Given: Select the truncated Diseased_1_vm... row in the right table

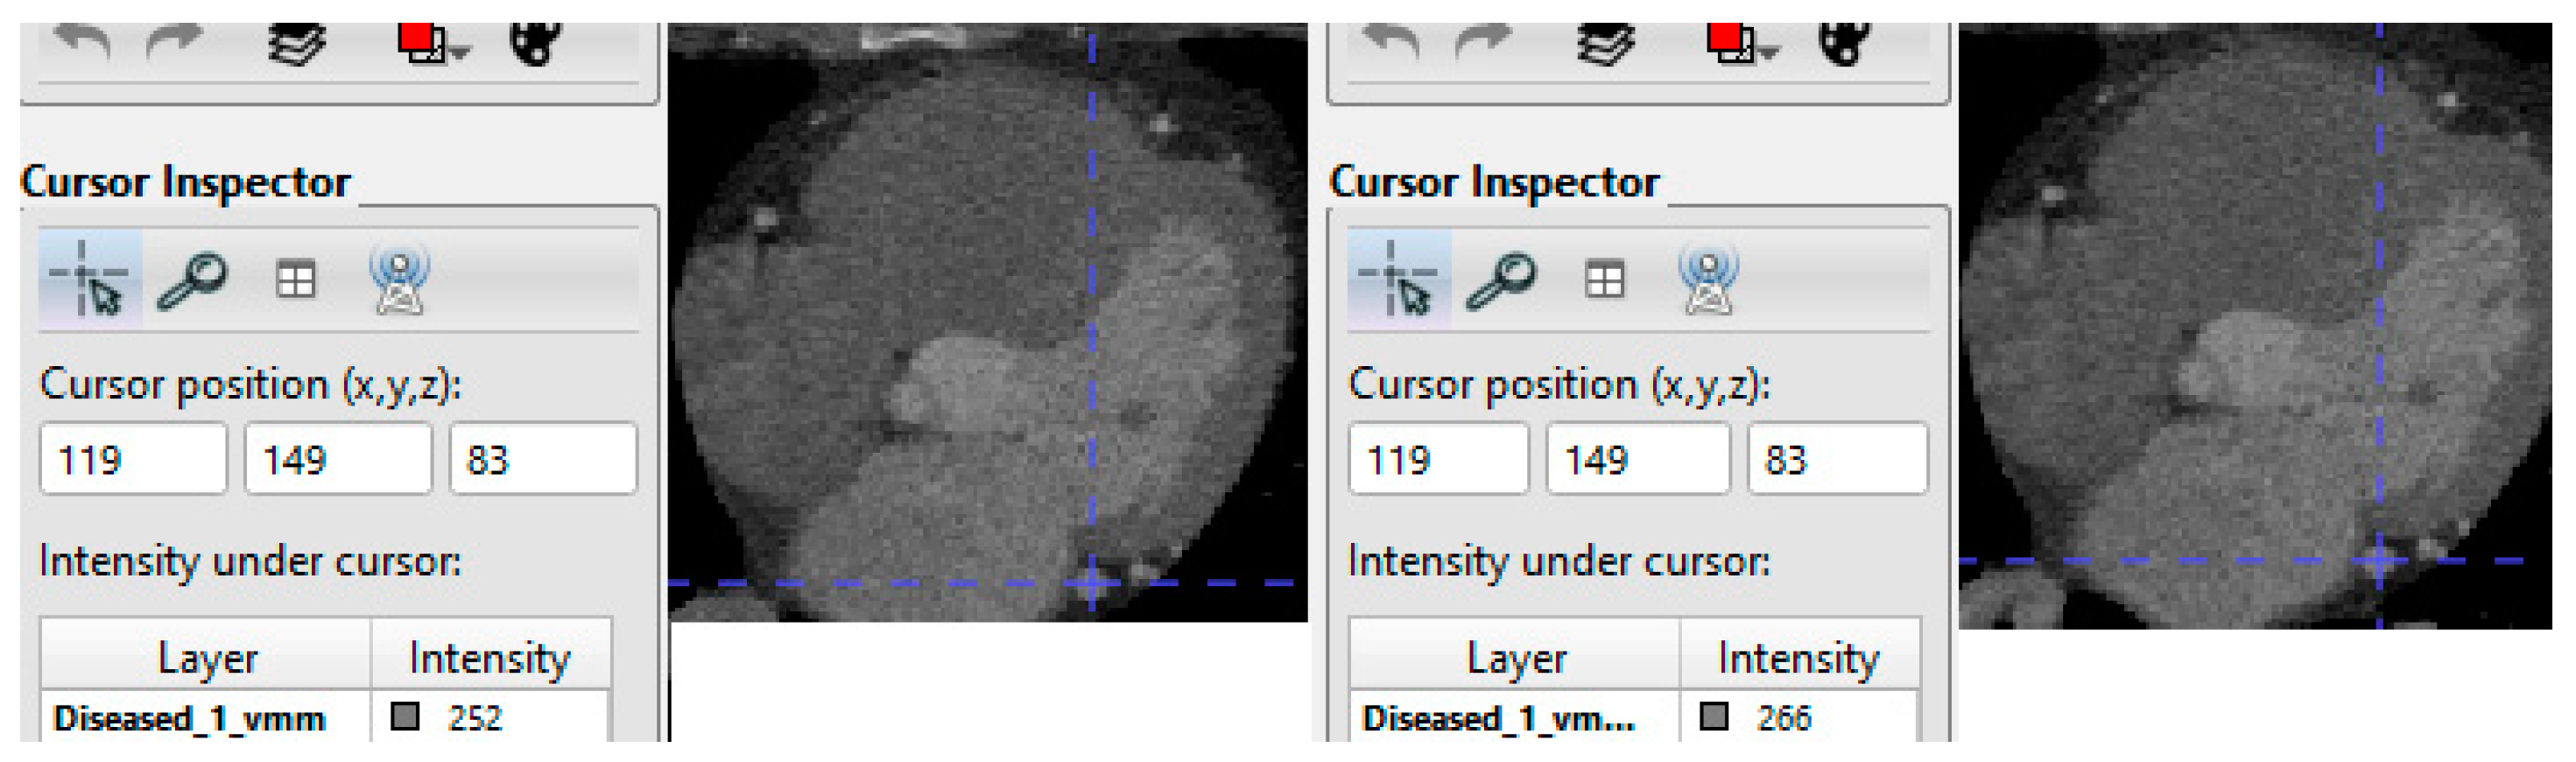Looking at the screenshot, I should coord(1498,718).
